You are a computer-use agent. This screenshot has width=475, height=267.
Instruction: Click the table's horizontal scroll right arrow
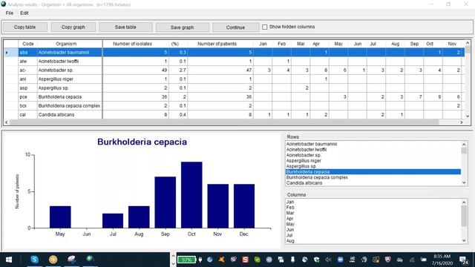(462, 122)
